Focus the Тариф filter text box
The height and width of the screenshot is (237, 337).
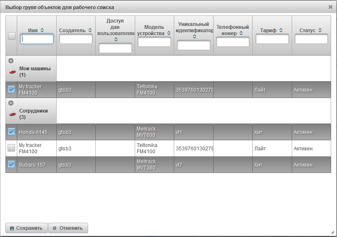point(272,39)
